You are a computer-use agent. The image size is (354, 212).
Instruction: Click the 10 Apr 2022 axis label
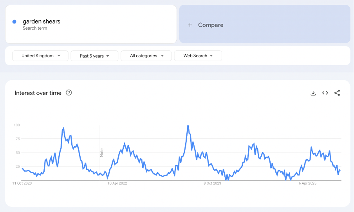click(x=117, y=183)
